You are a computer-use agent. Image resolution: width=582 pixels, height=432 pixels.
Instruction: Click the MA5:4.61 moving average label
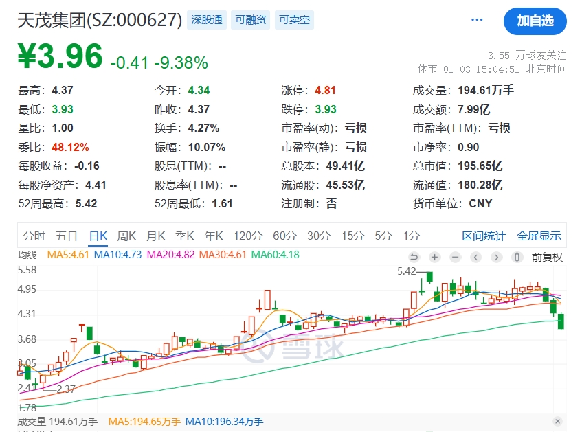pyautogui.click(x=68, y=255)
